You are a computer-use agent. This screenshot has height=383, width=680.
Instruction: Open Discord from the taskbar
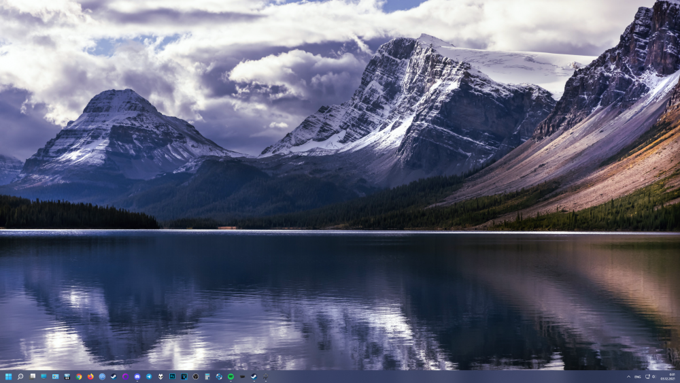[x=137, y=376]
